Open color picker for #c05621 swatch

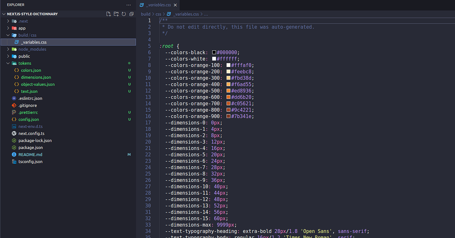tap(228, 104)
